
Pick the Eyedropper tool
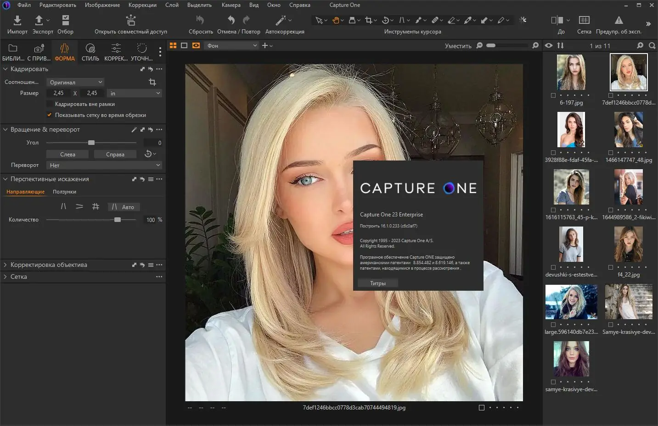[x=468, y=20]
